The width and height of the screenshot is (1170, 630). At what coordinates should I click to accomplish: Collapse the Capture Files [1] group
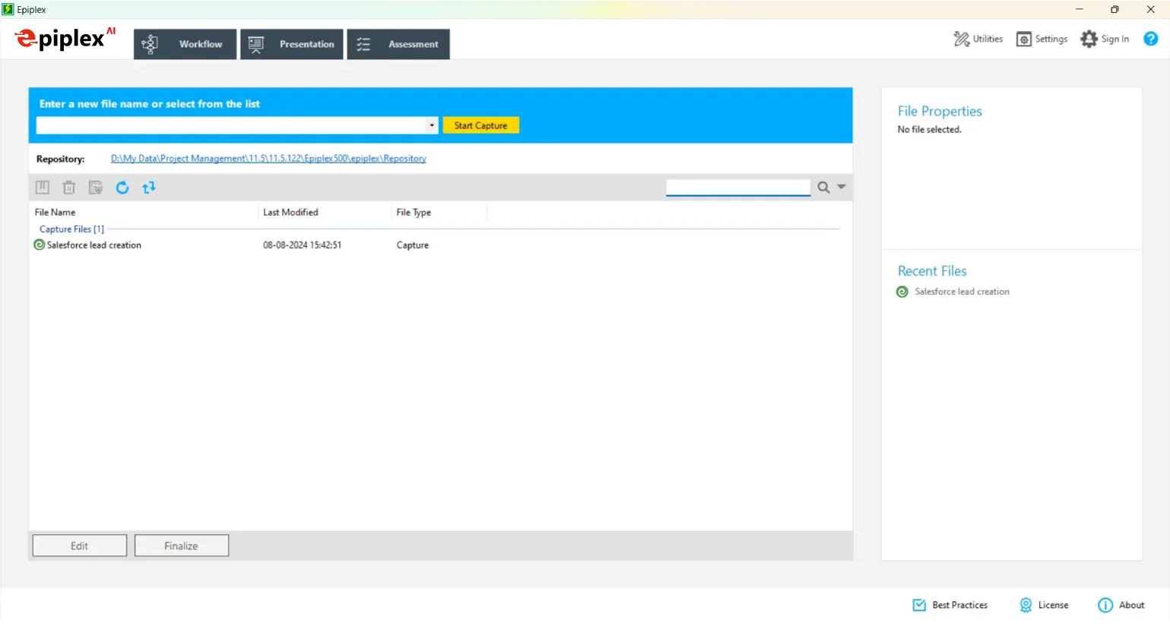[71, 230]
